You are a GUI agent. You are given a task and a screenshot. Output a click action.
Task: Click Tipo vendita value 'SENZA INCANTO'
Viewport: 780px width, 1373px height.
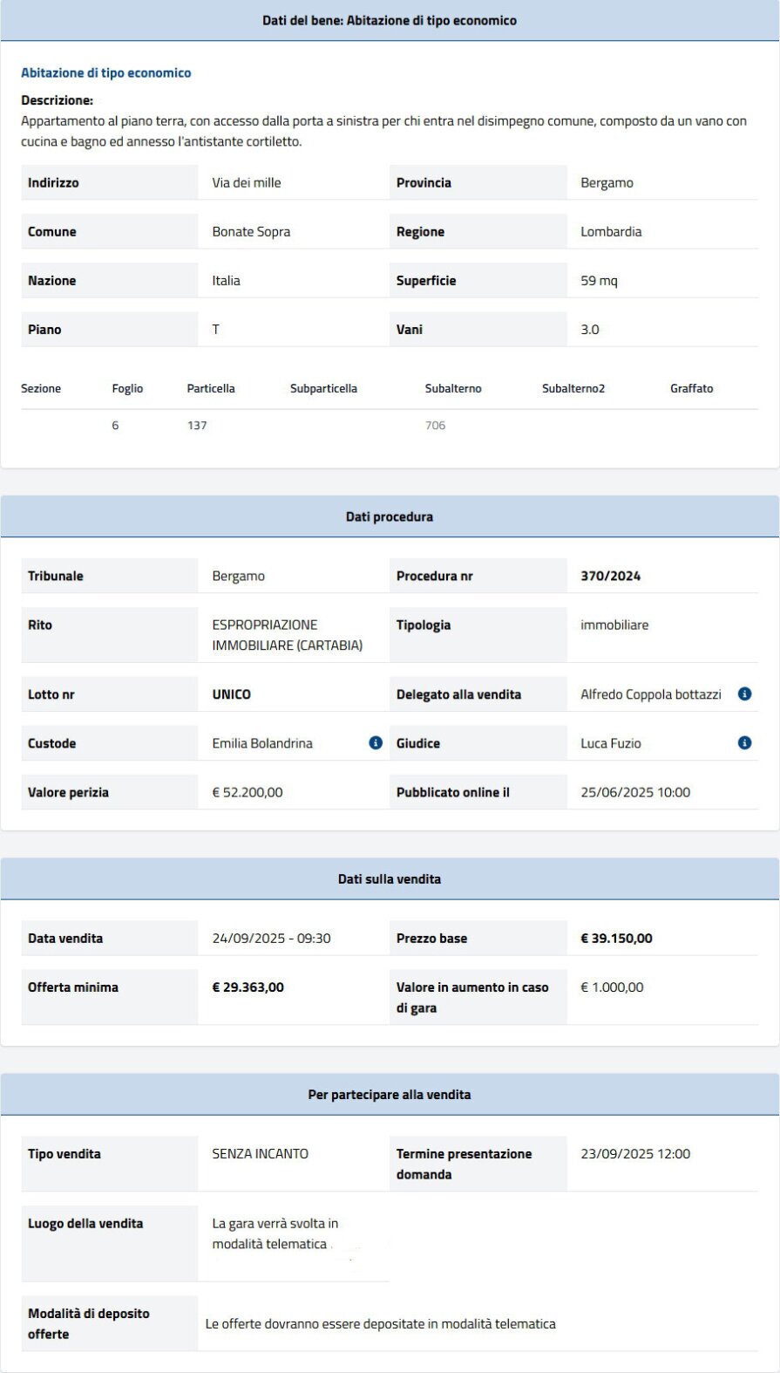[x=260, y=1154]
